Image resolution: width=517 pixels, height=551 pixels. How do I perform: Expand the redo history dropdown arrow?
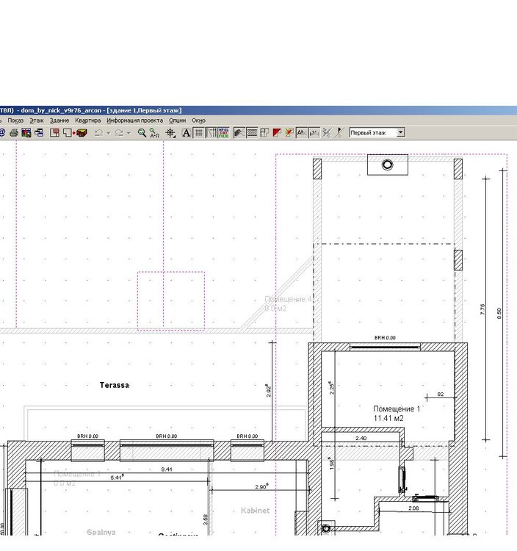(129, 133)
